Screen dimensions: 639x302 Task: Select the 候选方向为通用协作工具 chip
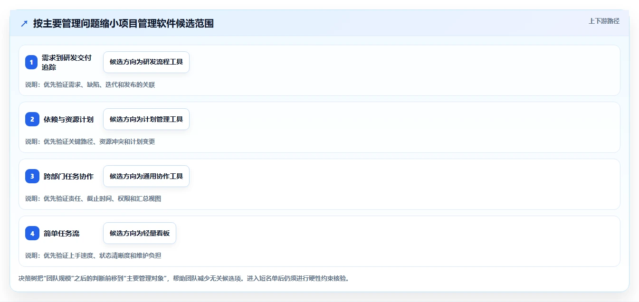(146, 176)
